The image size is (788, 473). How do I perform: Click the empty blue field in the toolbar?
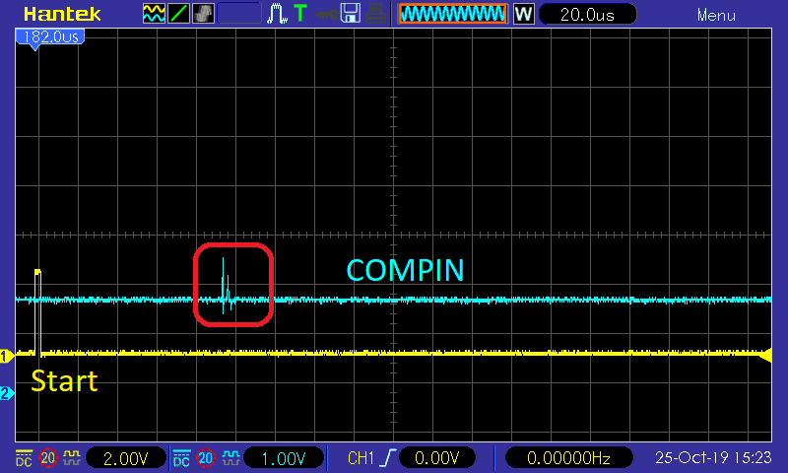(239, 14)
